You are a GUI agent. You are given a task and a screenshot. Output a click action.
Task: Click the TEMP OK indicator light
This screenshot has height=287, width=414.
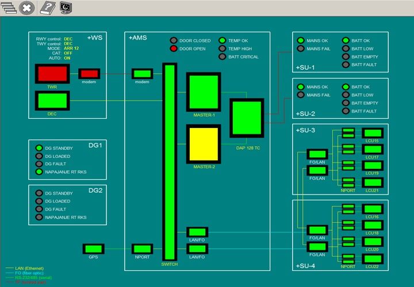click(222, 41)
